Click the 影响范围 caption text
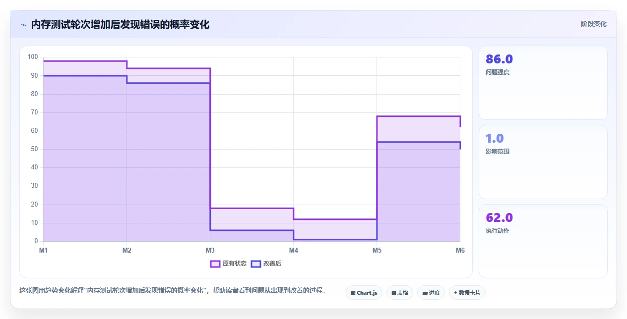This screenshot has width=627, height=319. (x=498, y=152)
